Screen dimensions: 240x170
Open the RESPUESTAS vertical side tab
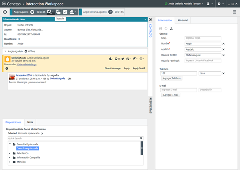pyautogui.click(x=150, y=106)
